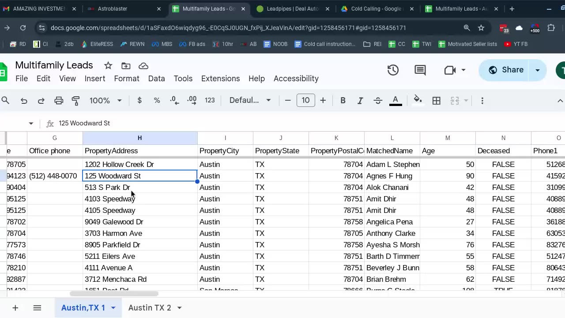Increase font size with plus button
Image resolution: width=565 pixels, height=318 pixels.
coord(323,101)
